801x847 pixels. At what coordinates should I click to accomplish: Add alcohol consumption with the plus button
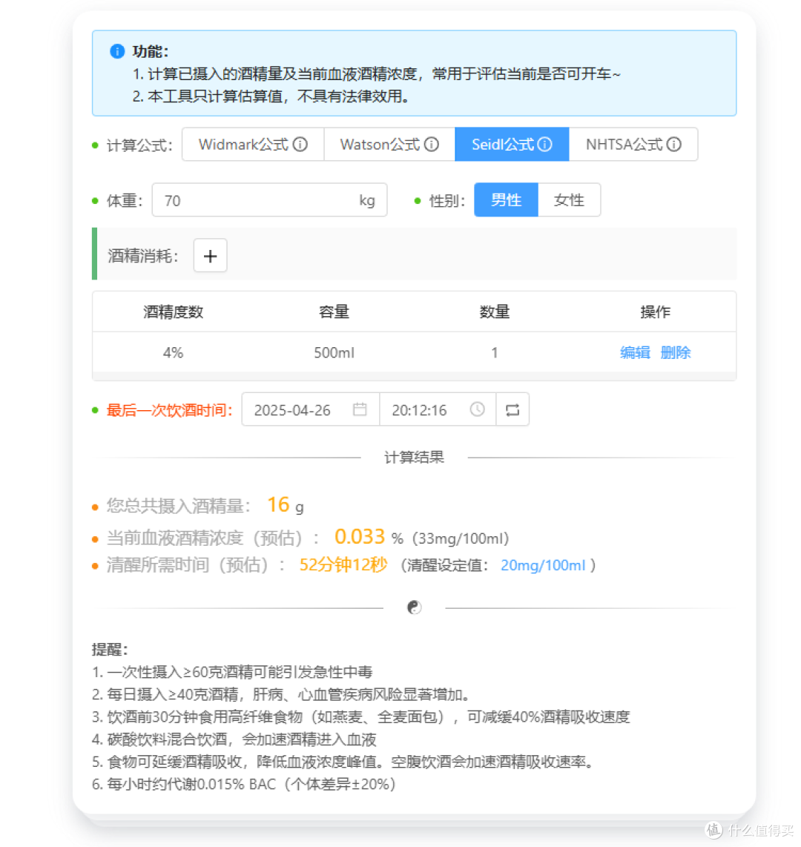pos(210,255)
